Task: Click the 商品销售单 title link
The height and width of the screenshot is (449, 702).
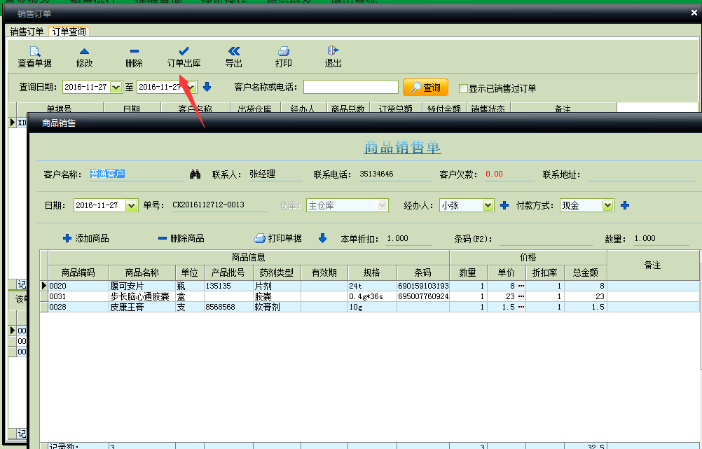Action: pyautogui.click(x=402, y=147)
